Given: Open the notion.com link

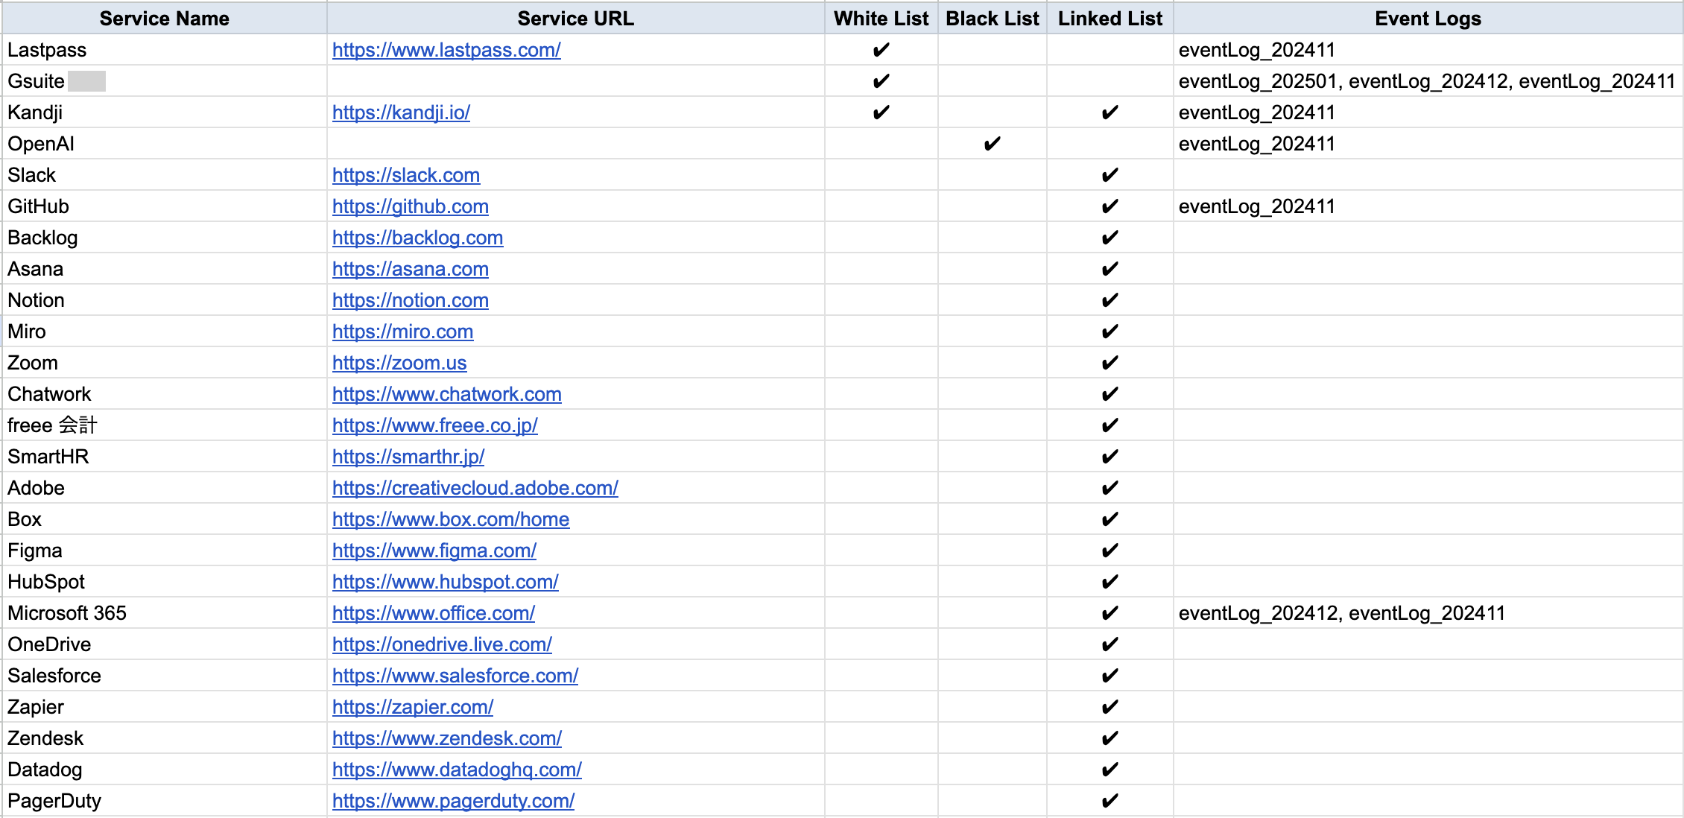Looking at the screenshot, I should 411,300.
